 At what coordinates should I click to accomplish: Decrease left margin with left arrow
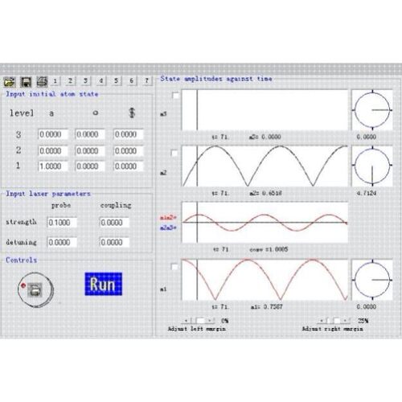(187, 321)
